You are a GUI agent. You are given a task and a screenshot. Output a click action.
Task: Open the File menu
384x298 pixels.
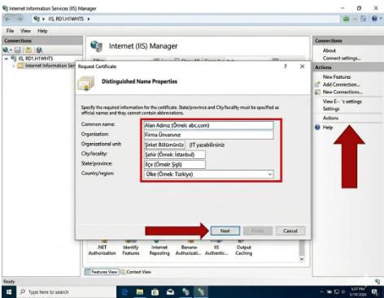pyautogui.click(x=10, y=31)
